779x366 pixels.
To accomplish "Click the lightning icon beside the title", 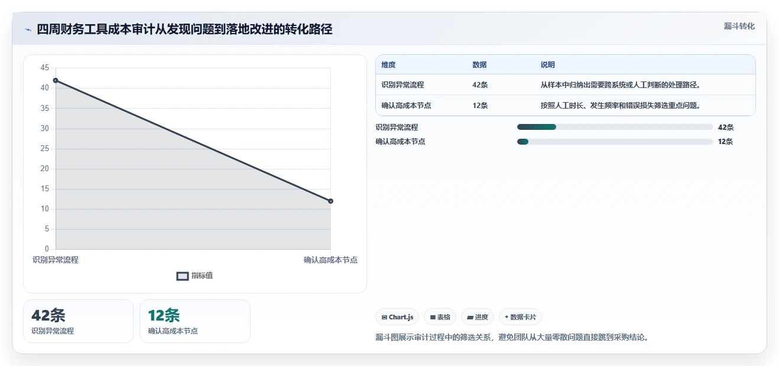I will [x=28, y=30].
